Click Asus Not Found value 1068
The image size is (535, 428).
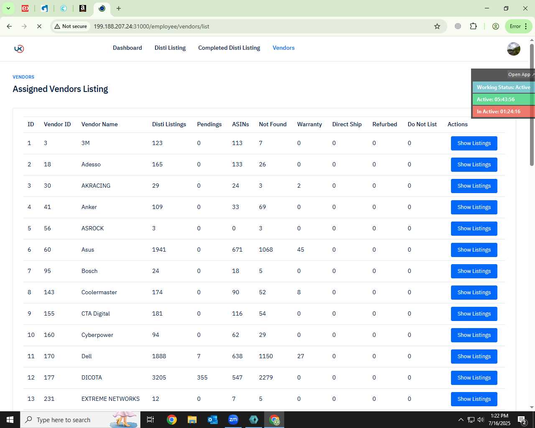[266, 250]
